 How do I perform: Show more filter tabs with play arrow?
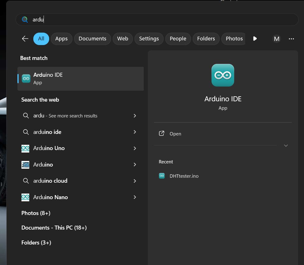pos(255,39)
